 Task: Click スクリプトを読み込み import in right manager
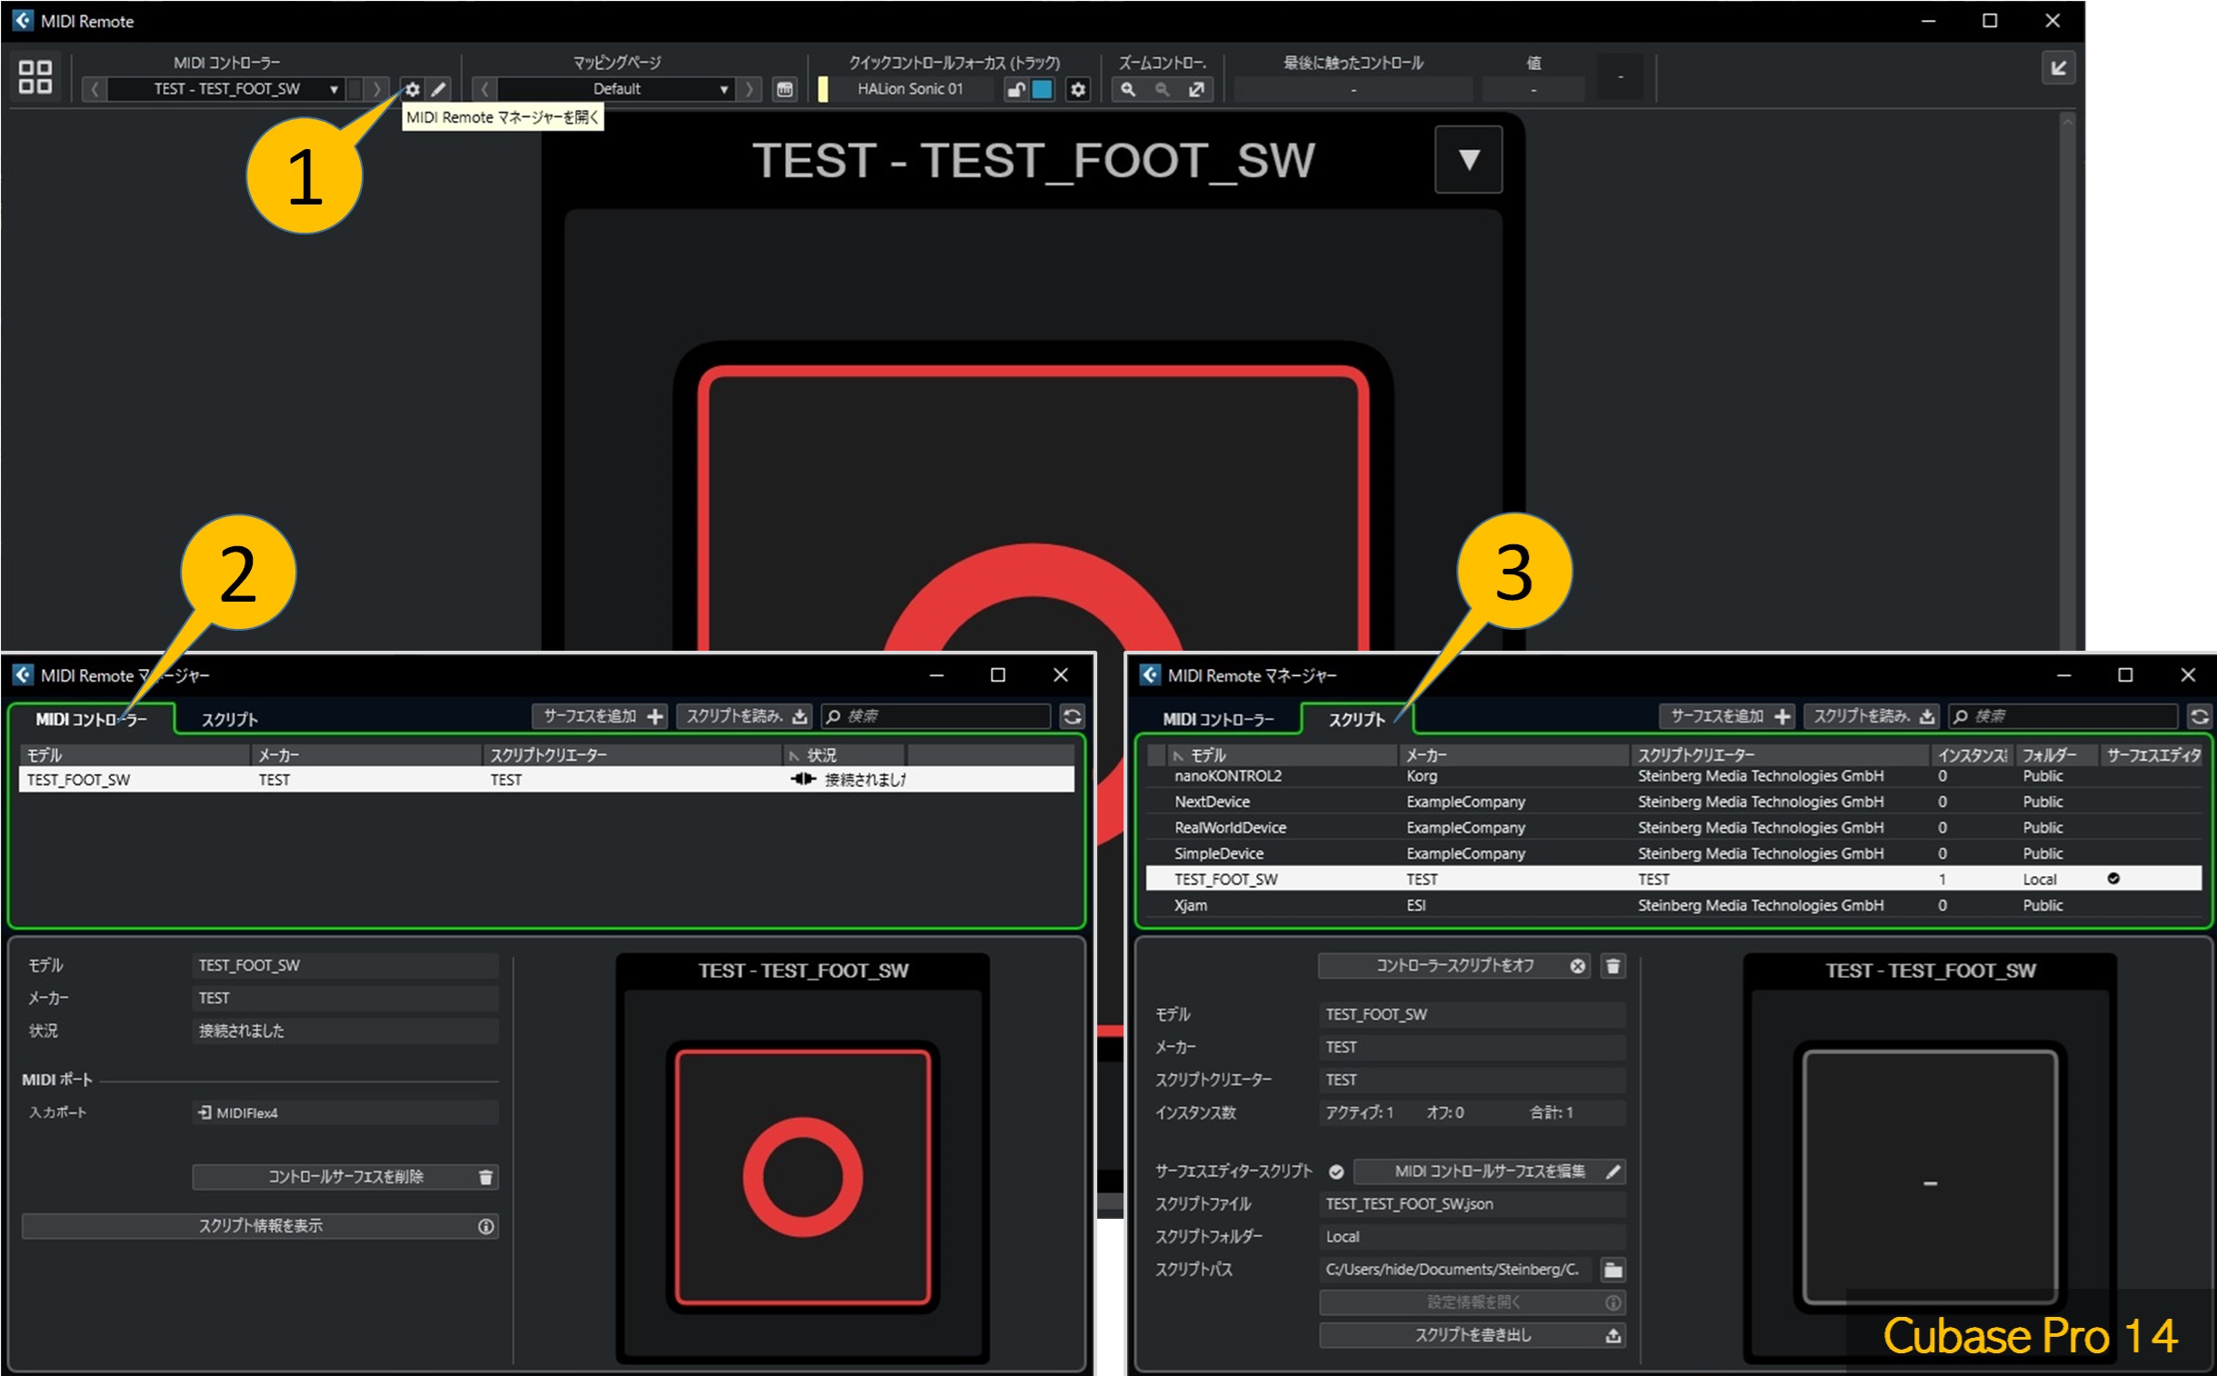(1872, 716)
